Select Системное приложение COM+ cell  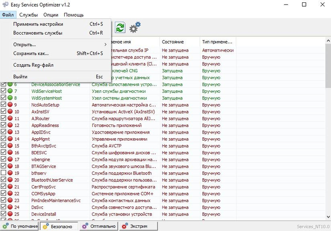coord(123,194)
